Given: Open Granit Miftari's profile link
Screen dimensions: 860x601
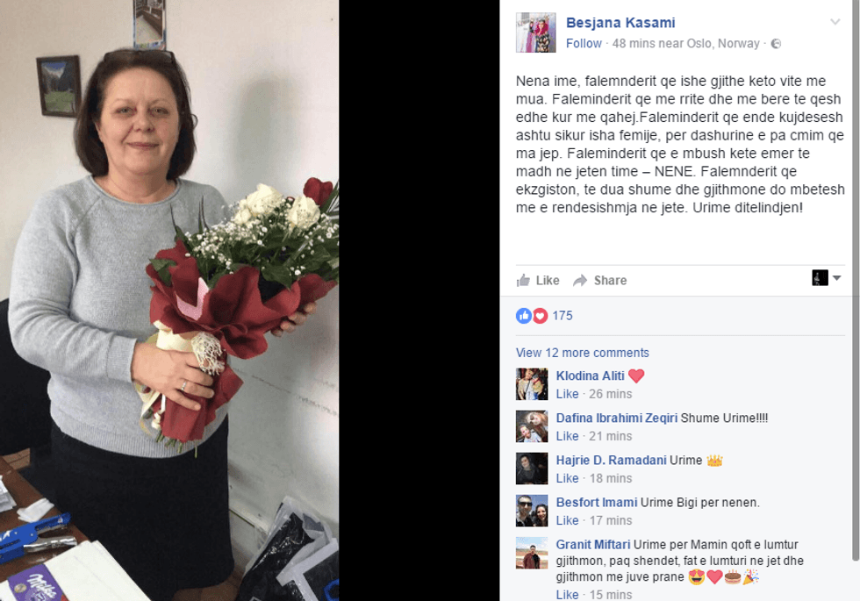Looking at the screenshot, I should tap(593, 545).
